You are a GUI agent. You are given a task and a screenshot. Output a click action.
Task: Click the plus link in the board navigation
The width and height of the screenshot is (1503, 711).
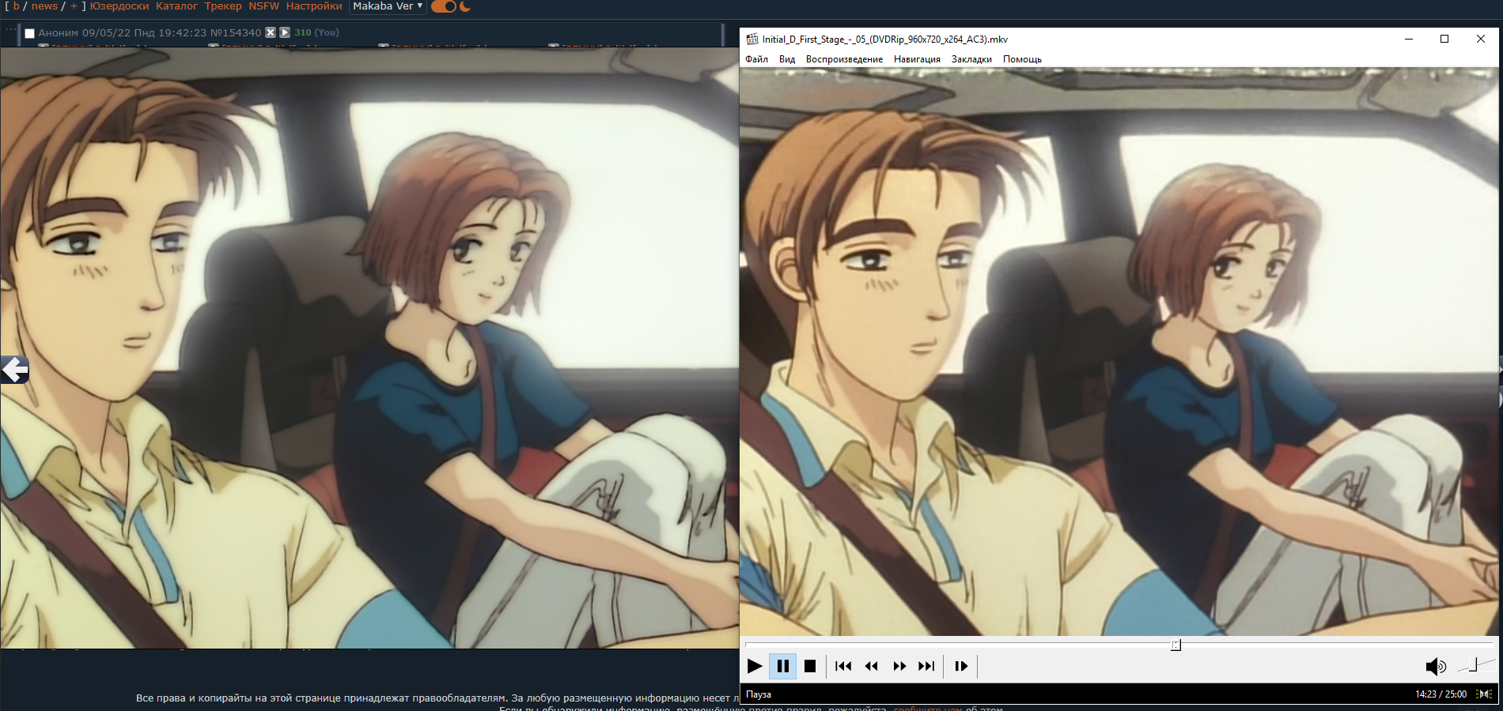click(74, 6)
